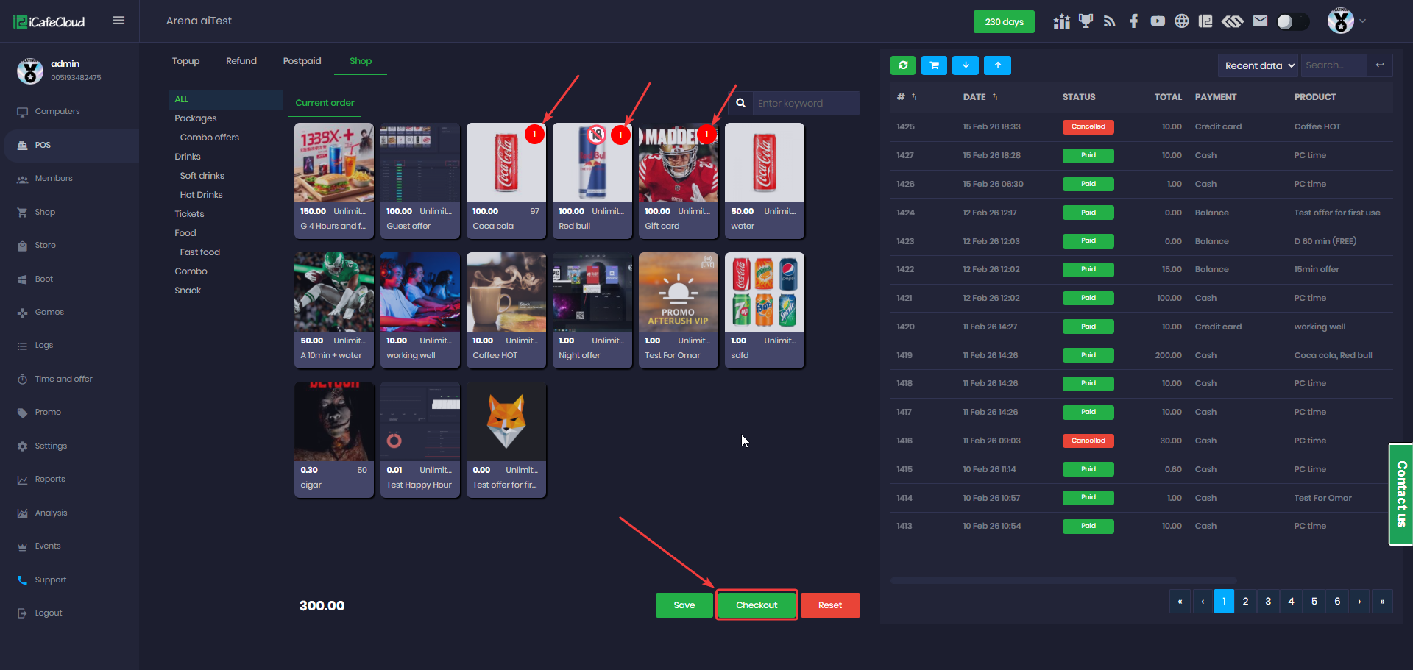The image size is (1413, 670).
Task: Sort the orders by DATE column
Action: pos(980,97)
